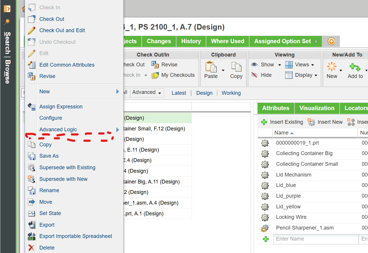368x253 pixels.
Task: Switch to the History tab
Action: (191, 41)
